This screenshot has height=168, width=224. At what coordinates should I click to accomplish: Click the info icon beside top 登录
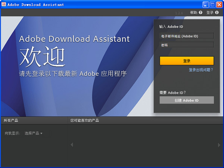(x=217, y=13)
